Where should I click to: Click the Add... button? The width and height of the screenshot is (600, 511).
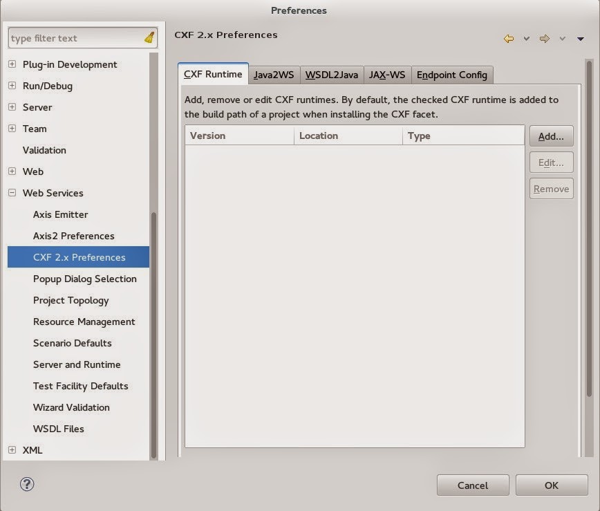click(552, 136)
